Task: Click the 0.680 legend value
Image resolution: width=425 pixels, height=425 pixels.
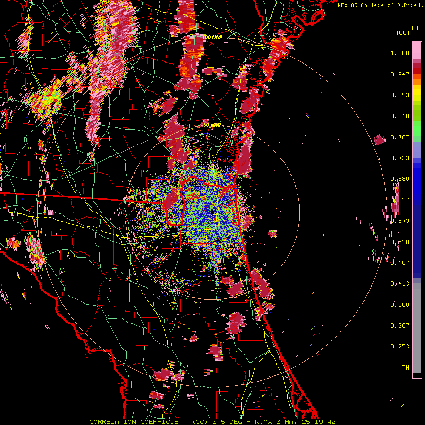Action: [x=400, y=179]
